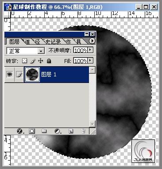Collapse the layers palette with its minimize button

[87, 34]
